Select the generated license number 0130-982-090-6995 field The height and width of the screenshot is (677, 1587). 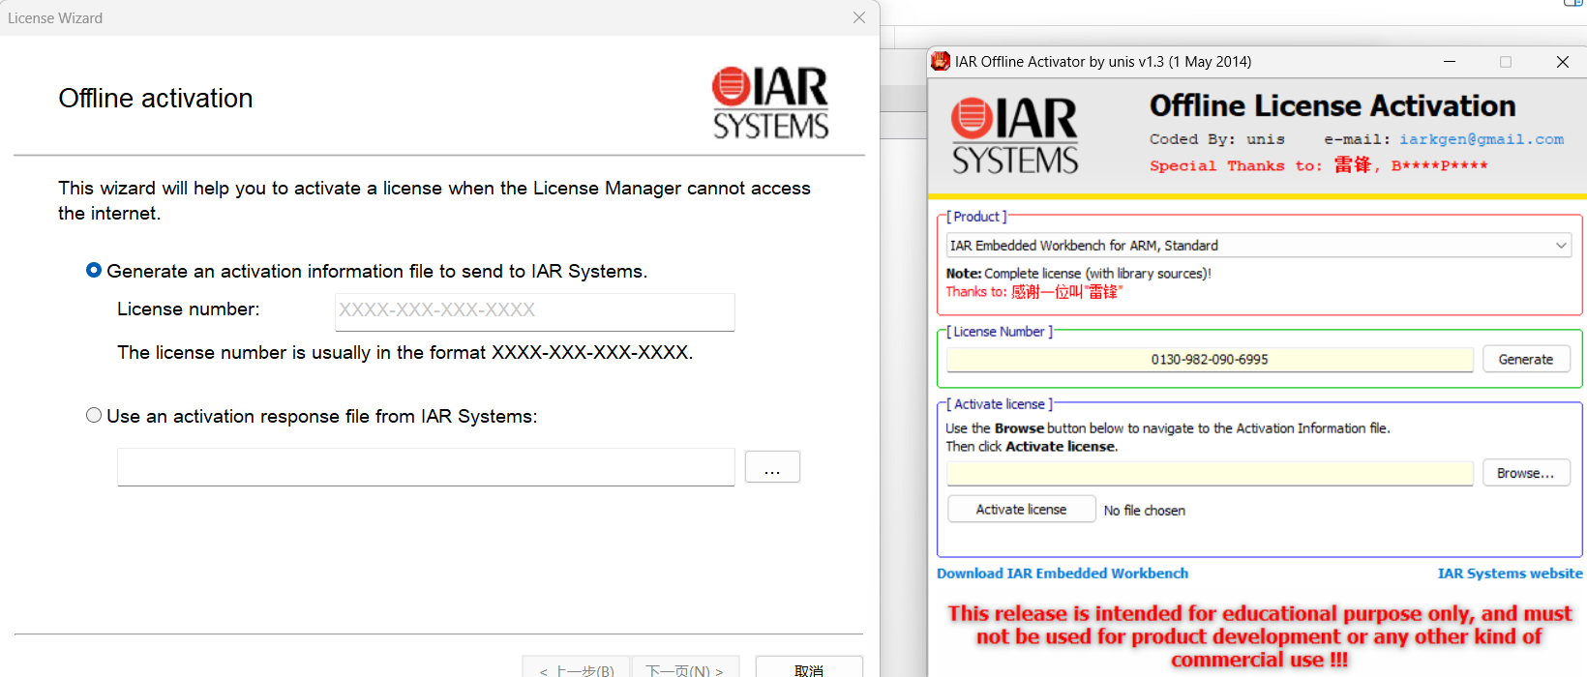1210,360
